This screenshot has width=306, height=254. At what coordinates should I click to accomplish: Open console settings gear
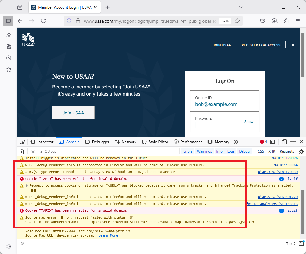point(301,151)
